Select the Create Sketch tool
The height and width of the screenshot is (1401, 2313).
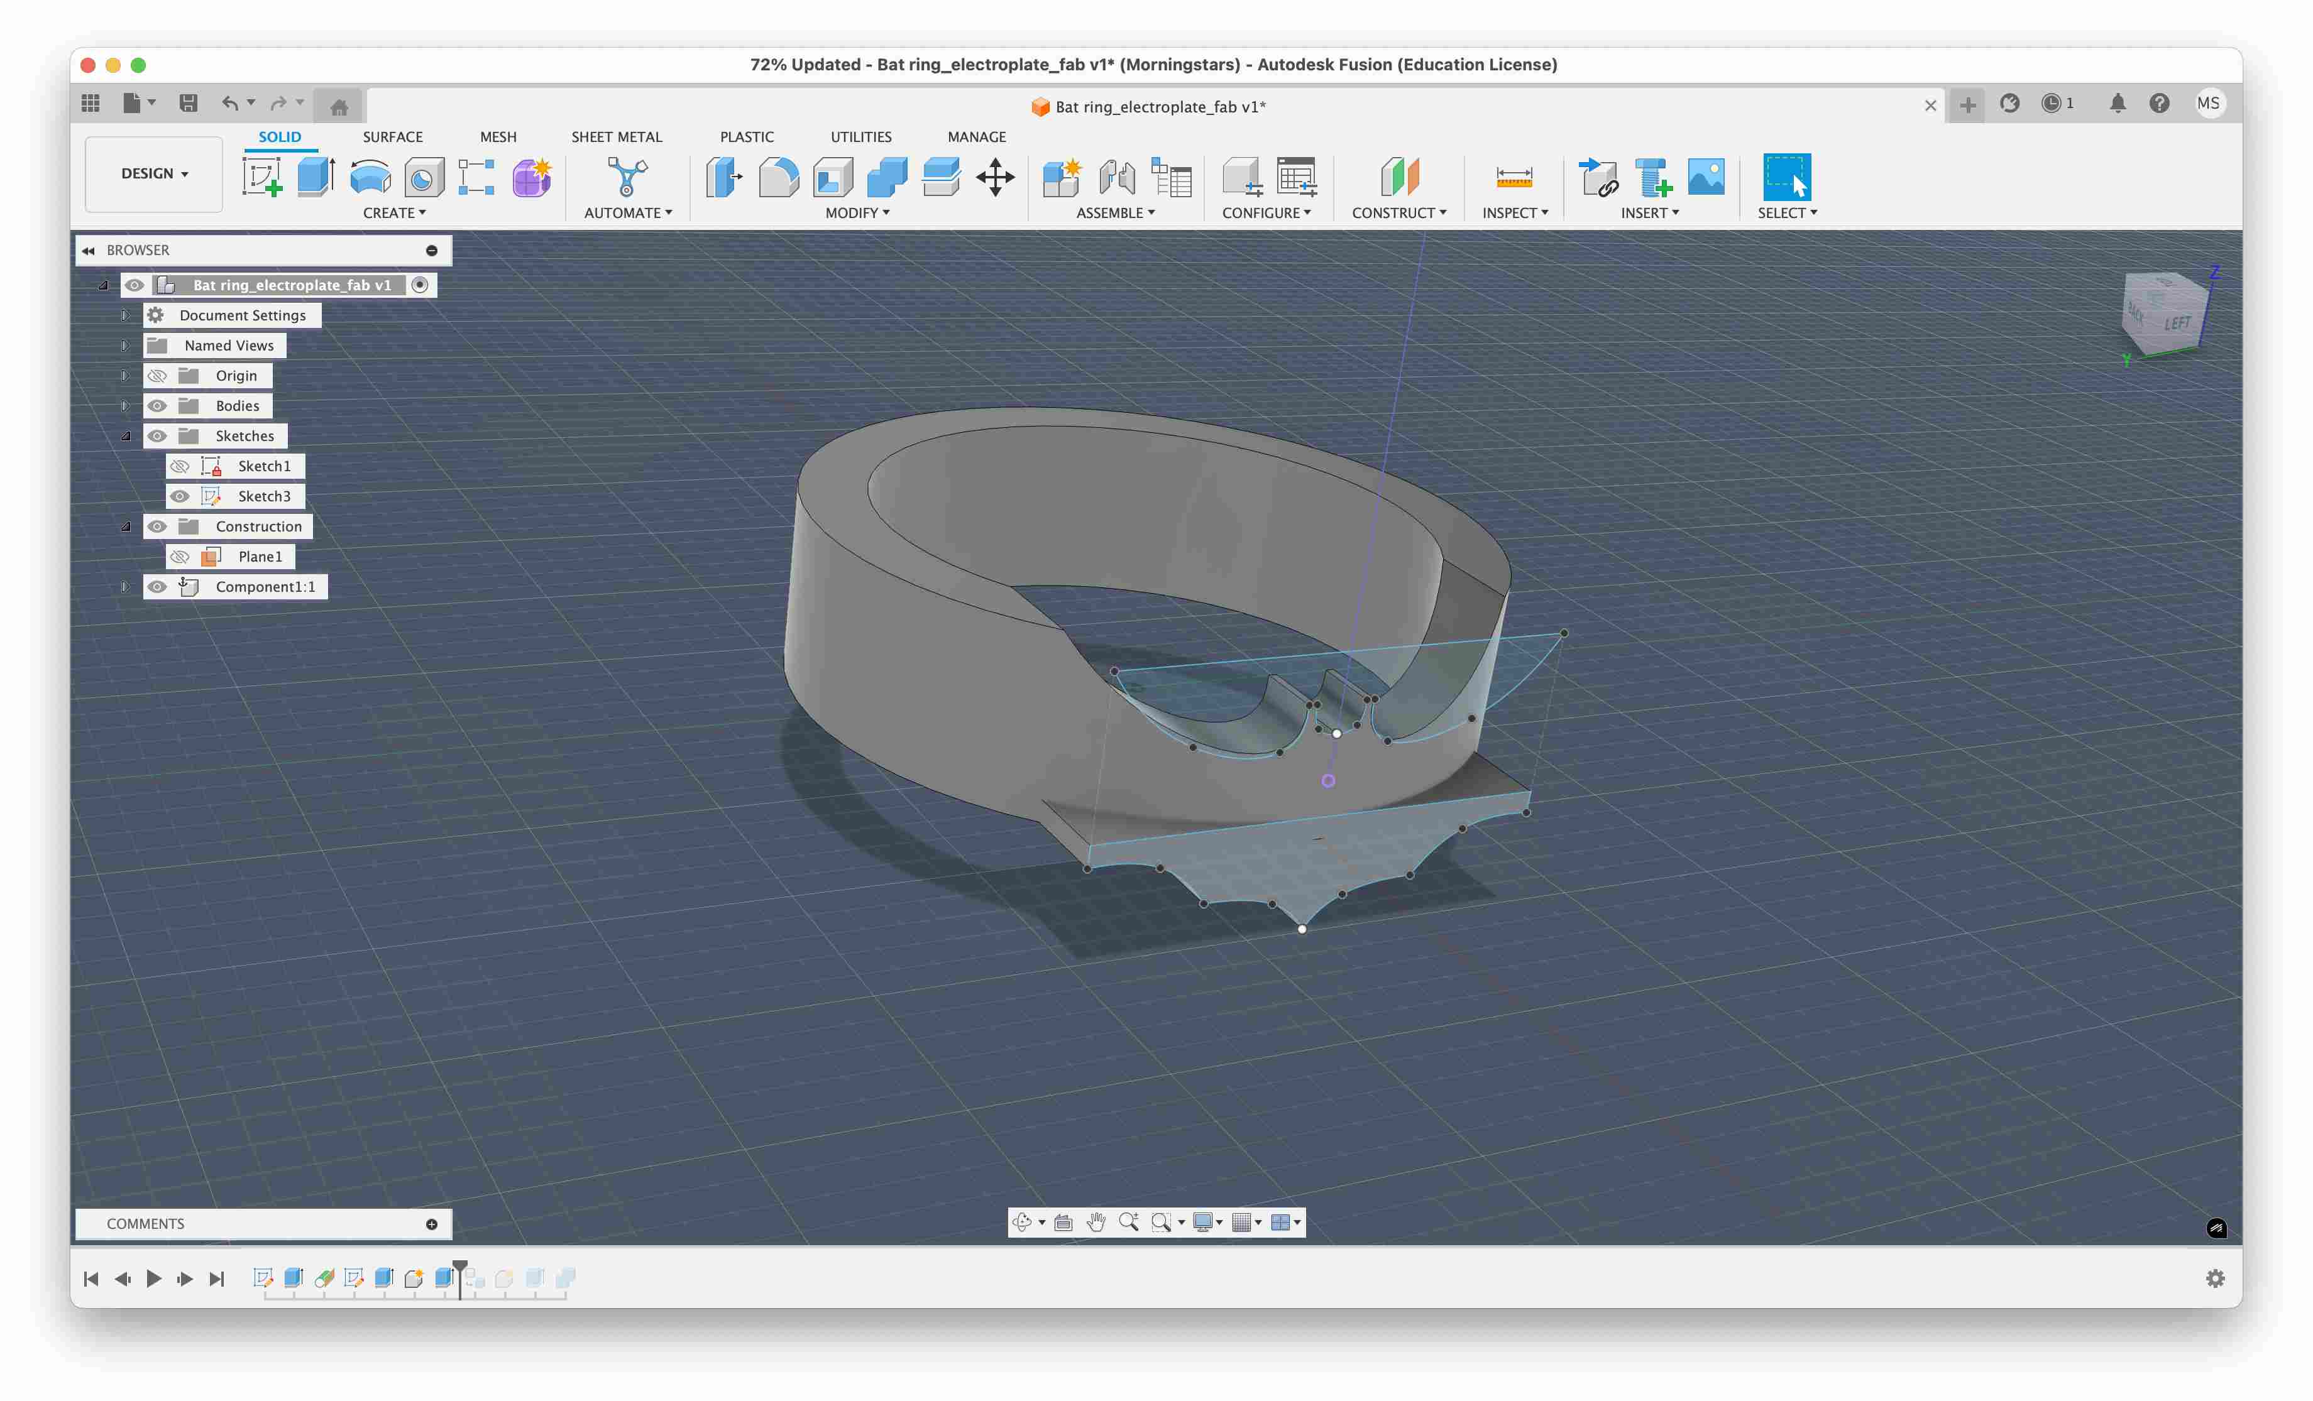point(262,177)
